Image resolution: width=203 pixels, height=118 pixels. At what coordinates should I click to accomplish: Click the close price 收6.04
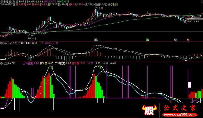pos(43,5)
